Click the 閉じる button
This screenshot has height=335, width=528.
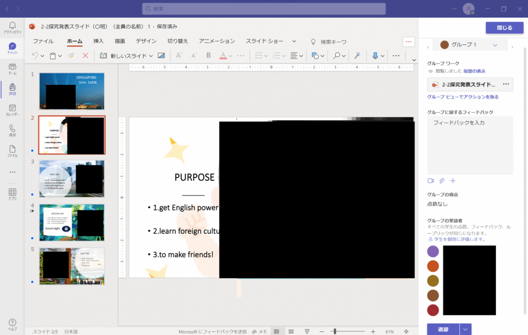[x=504, y=28]
